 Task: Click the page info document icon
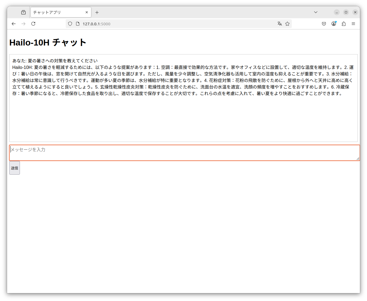point(78,24)
